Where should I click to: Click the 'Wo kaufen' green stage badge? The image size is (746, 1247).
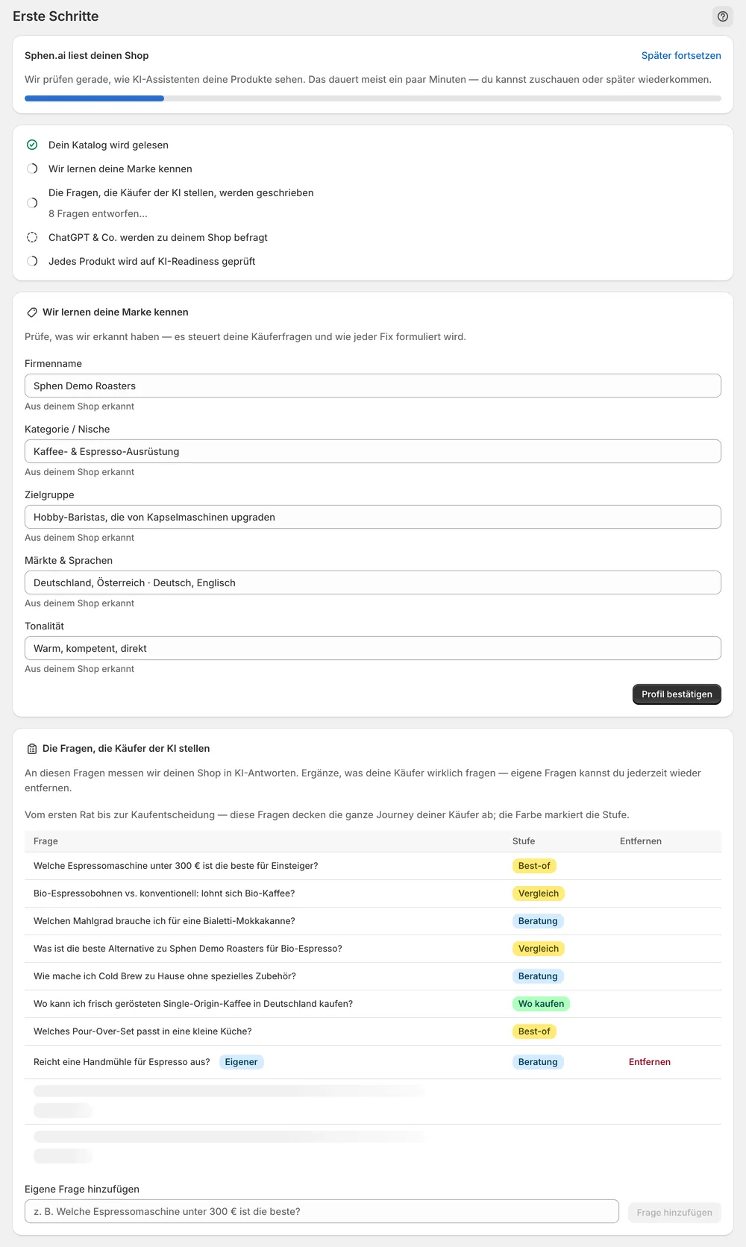[x=541, y=1004]
